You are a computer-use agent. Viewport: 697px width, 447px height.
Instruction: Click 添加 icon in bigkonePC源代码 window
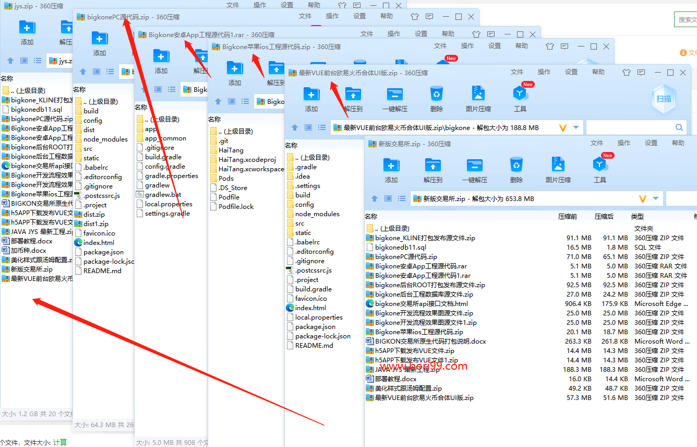pos(100,38)
